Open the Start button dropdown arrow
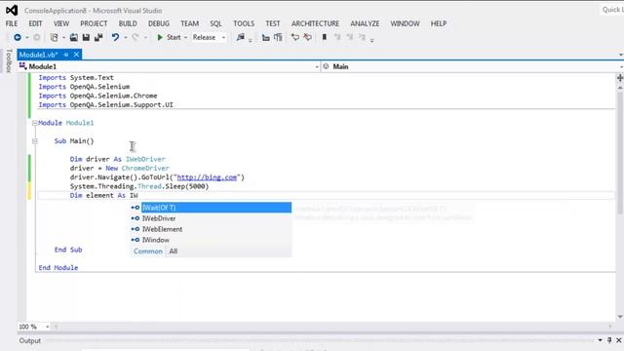This screenshot has height=351, width=624. 185,38
